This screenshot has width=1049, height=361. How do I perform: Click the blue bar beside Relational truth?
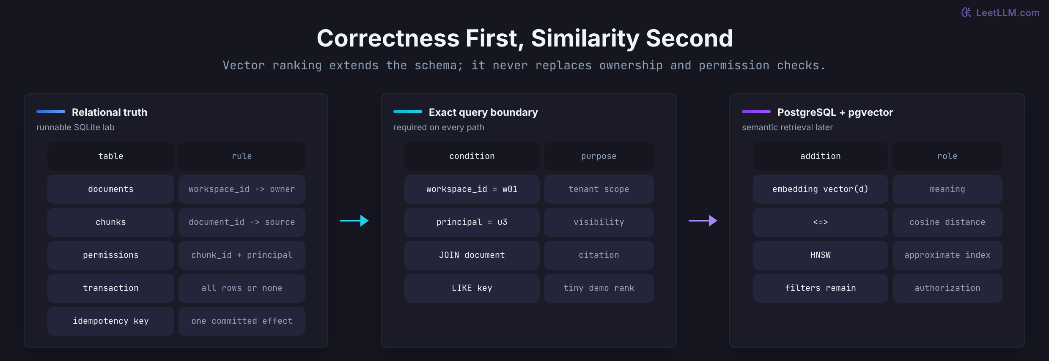tap(51, 112)
